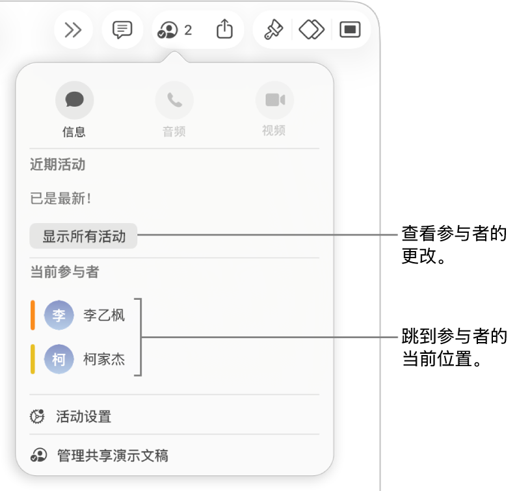Open the Animate diamonds icon
Screen dimensions: 517x491
(x=312, y=30)
